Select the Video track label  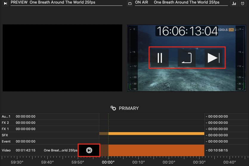tap(6, 150)
